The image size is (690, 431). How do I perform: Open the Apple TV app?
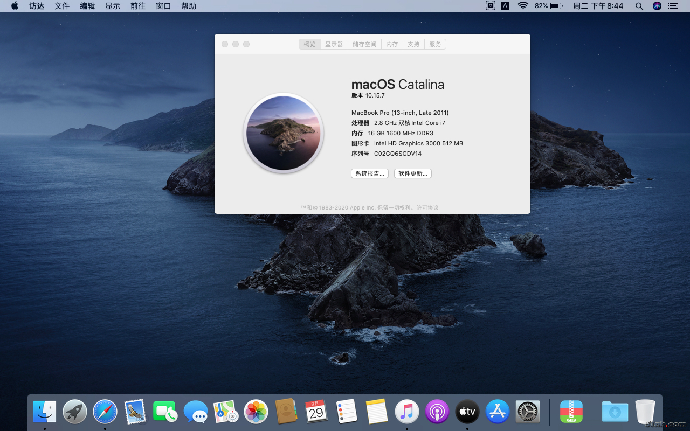[x=467, y=412]
